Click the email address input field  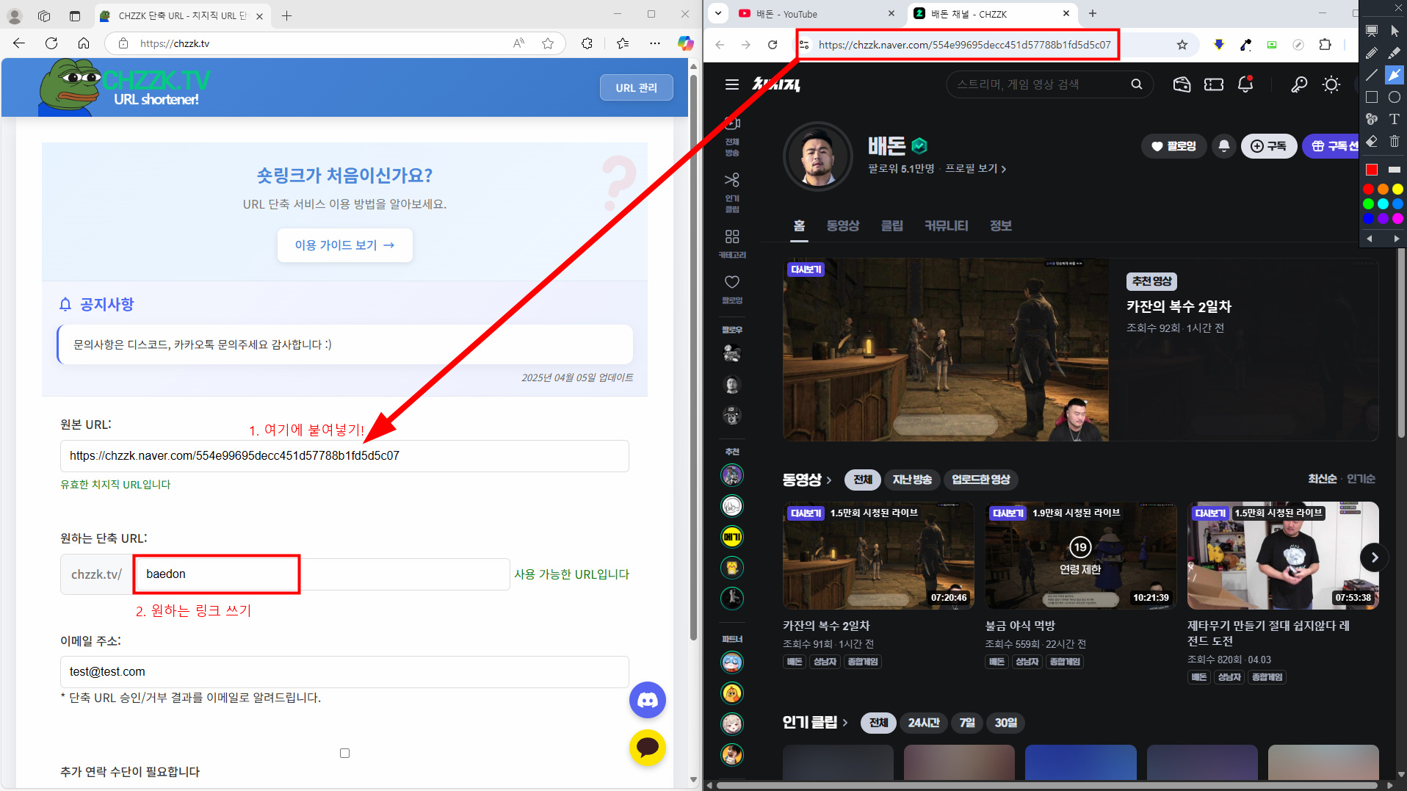pyautogui.click(x=344, y=672)
